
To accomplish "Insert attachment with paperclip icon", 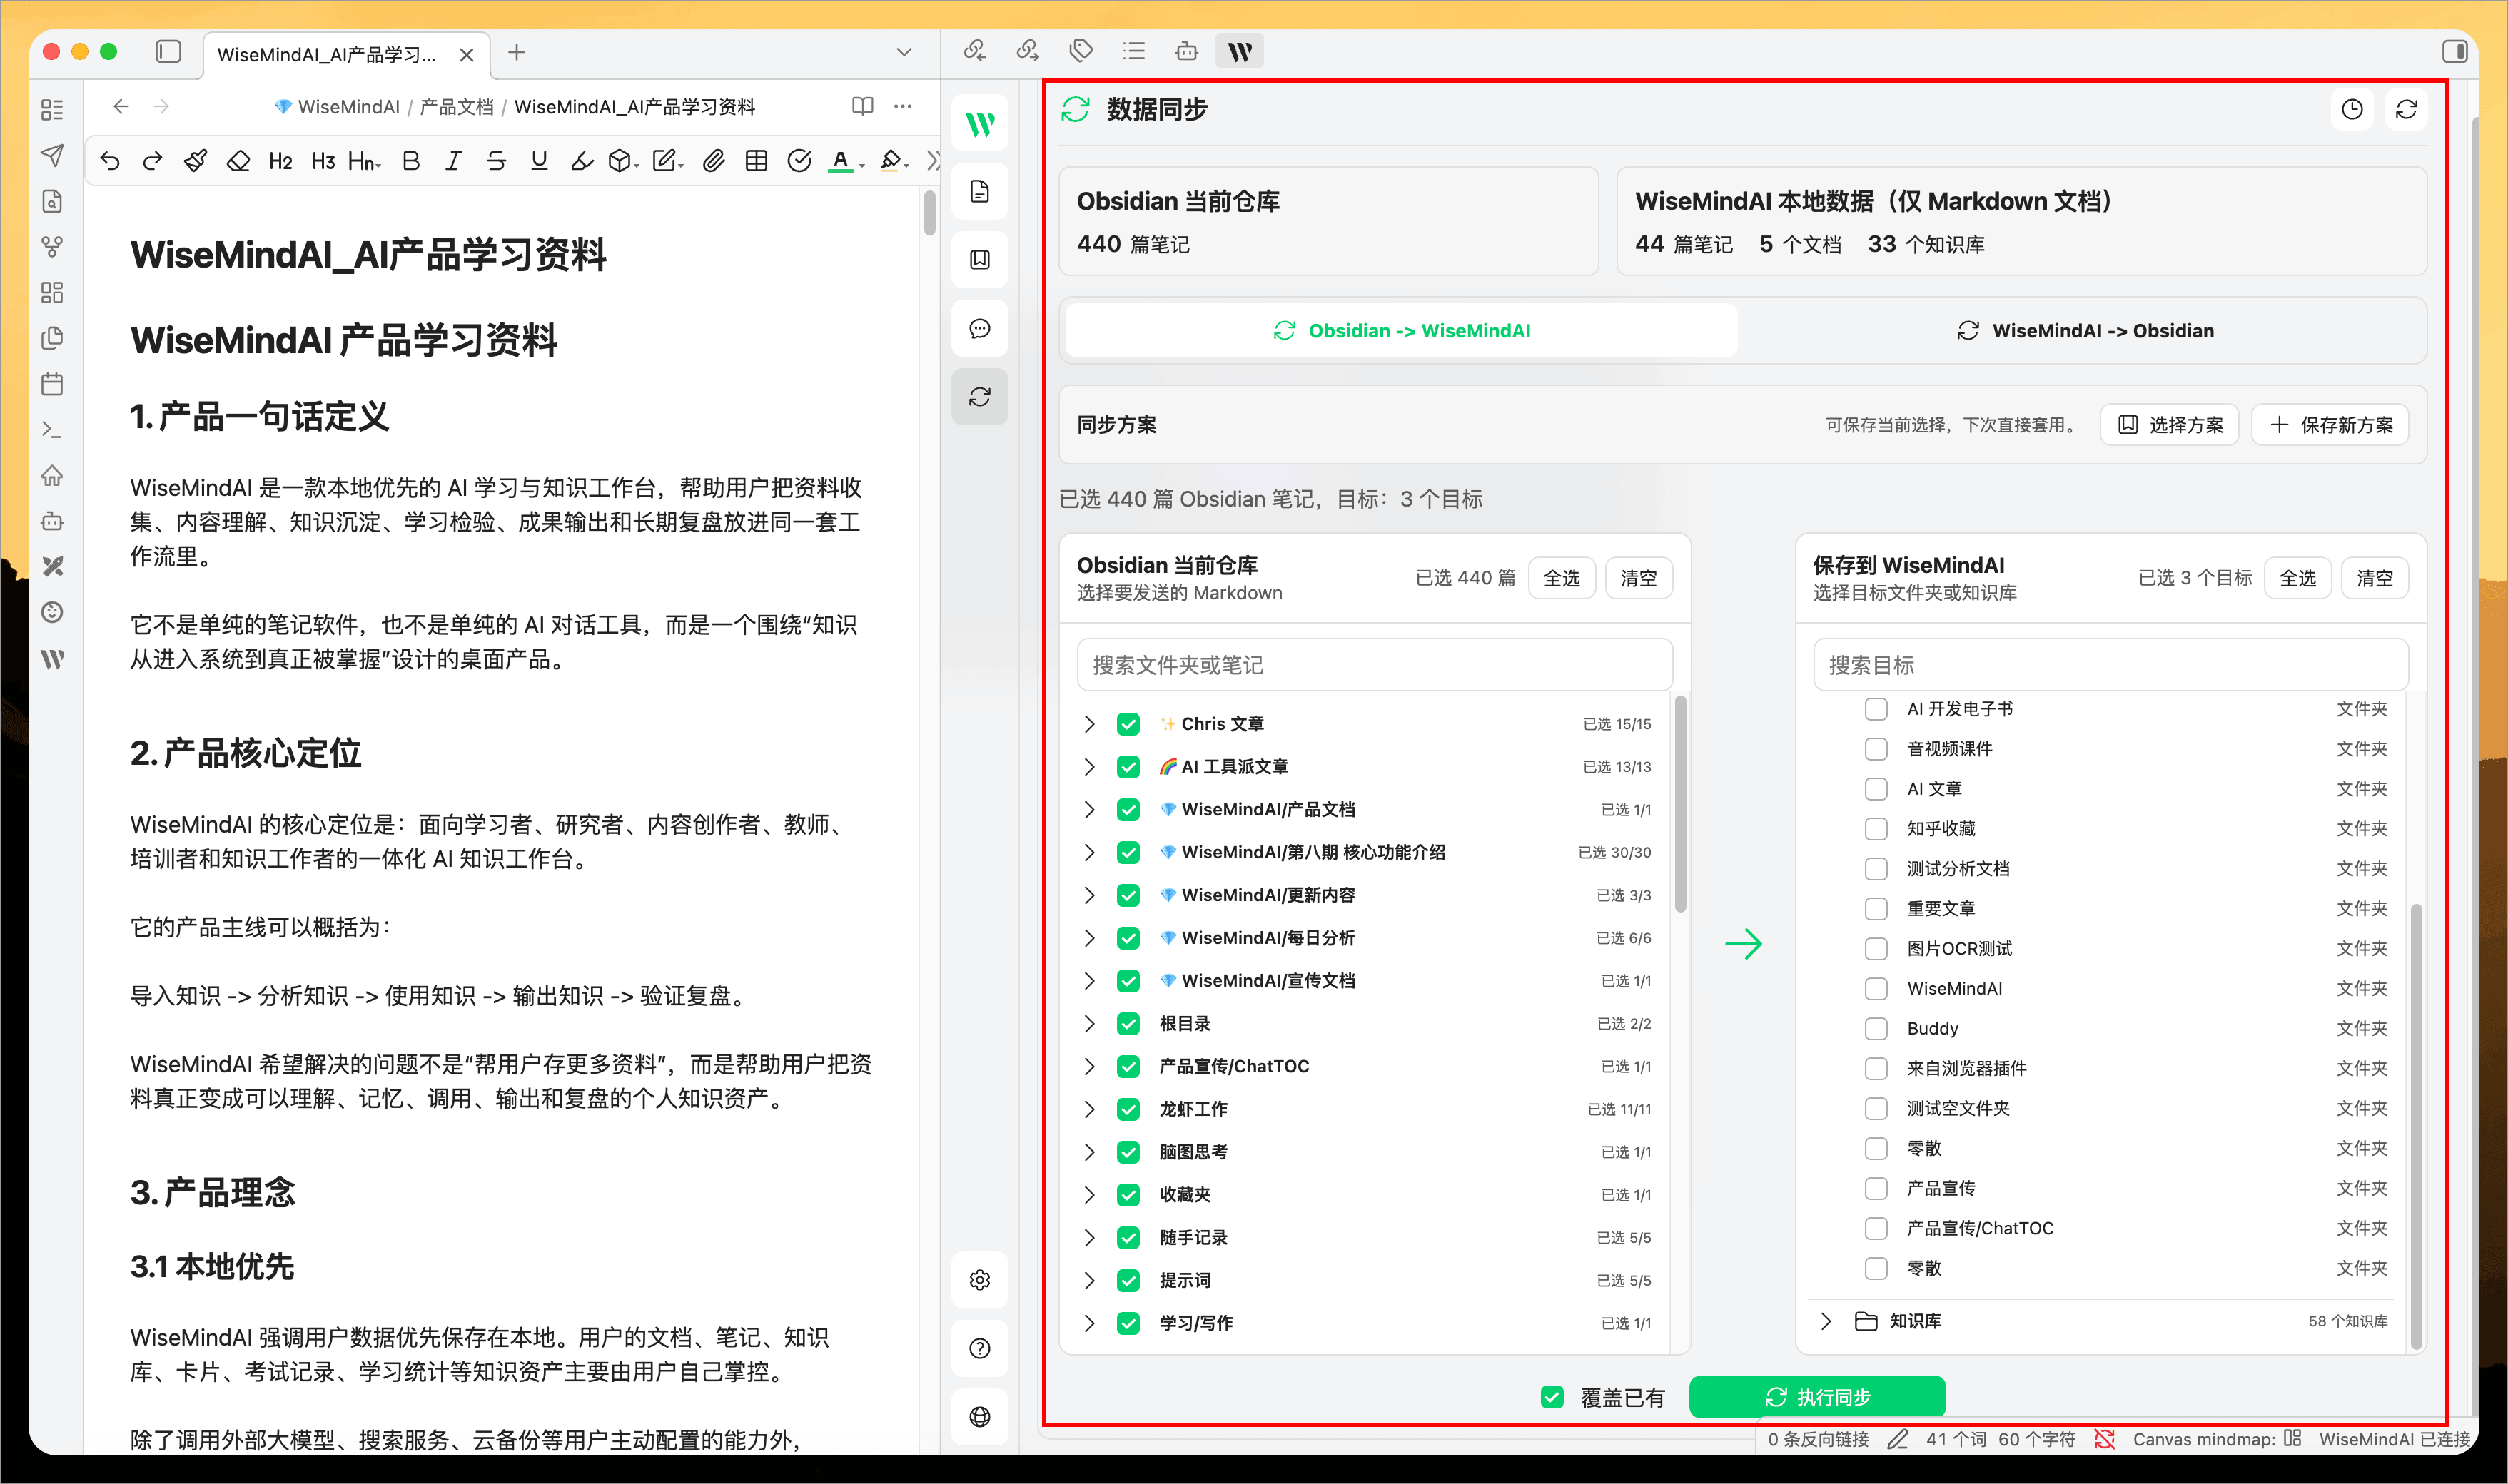I will (x=713, y=161).
